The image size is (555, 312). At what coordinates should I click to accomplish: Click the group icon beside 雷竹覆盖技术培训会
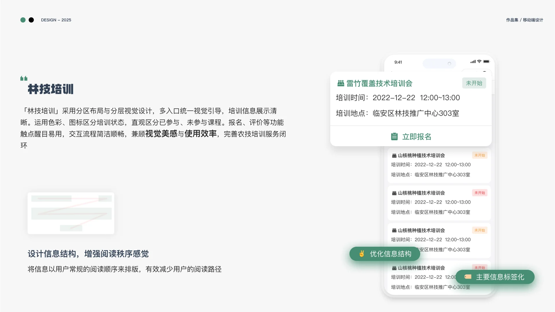point(341,83)
